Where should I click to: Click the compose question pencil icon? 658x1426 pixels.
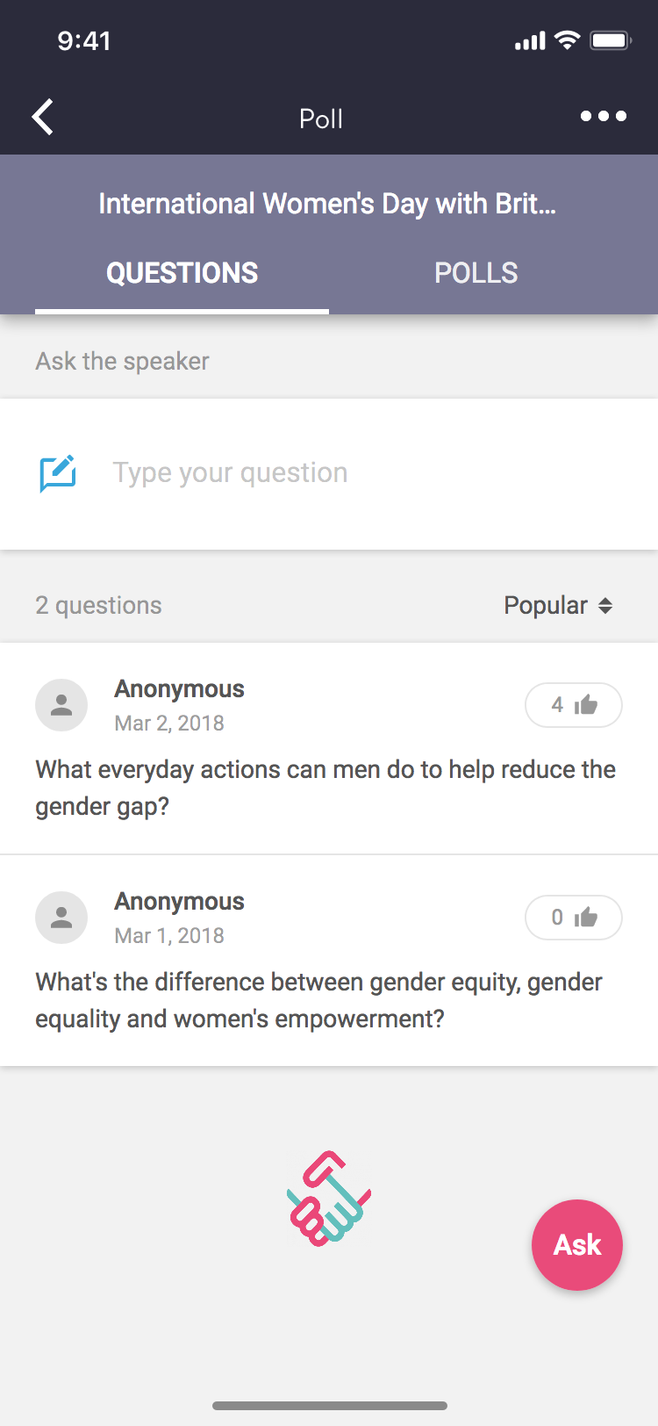pyautogui.click(x=58, y=473)
